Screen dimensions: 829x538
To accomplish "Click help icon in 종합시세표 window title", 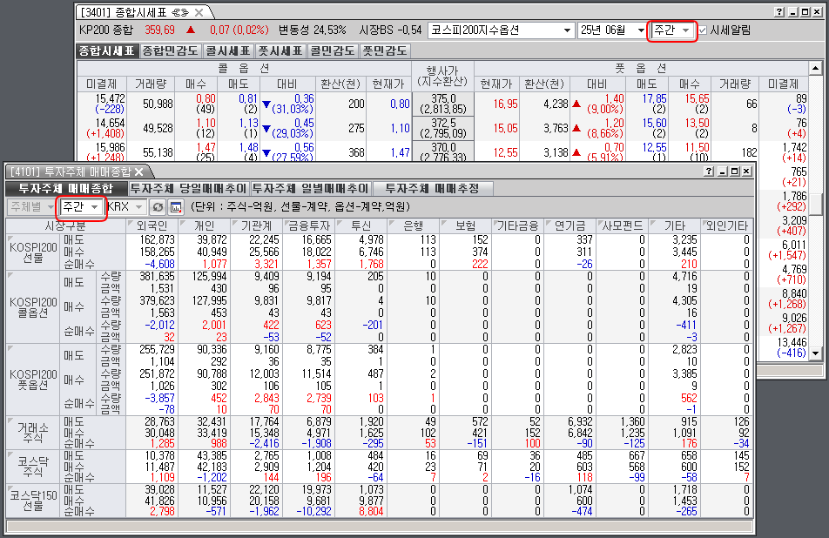I will pos(778,12).
